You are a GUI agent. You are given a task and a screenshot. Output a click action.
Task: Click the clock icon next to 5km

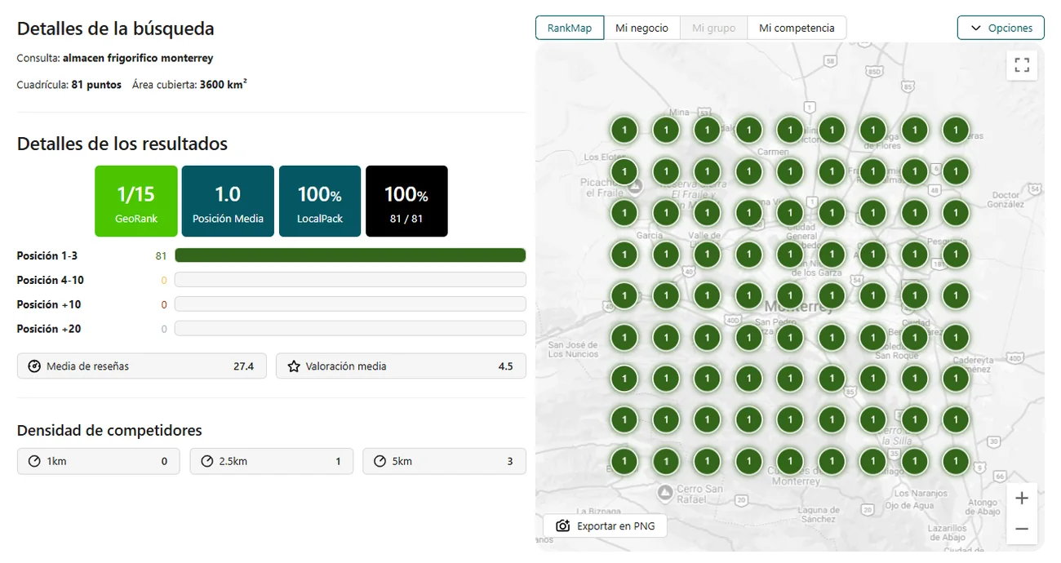tap(380, 461)
